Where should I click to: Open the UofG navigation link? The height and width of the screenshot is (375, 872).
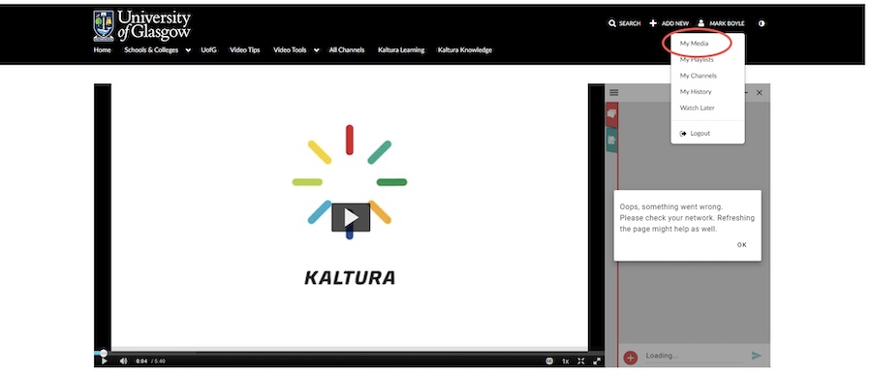pyautogui.click(x=208, y=50)
